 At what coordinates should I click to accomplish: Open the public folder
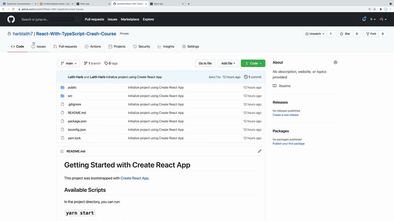(x=72, y=87)
